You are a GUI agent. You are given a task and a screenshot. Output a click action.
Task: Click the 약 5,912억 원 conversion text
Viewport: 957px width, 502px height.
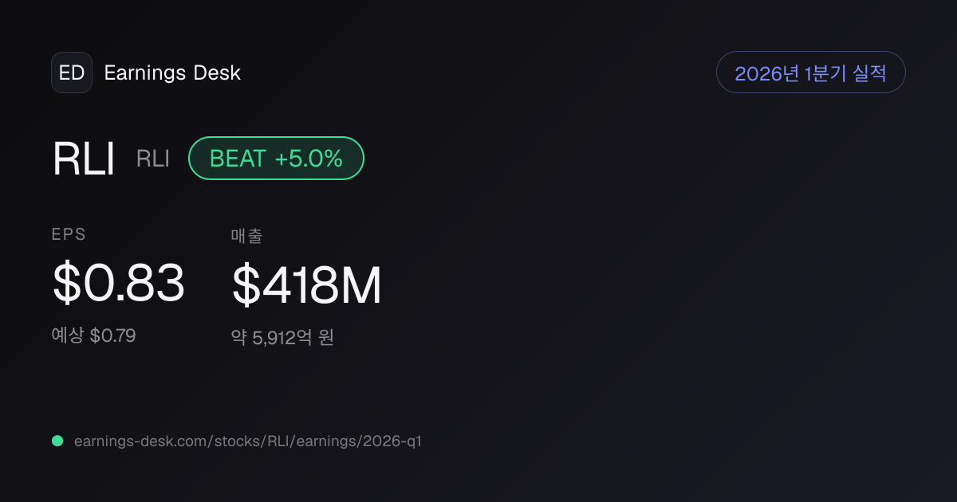pyautogui.click(x=282, y=337)
